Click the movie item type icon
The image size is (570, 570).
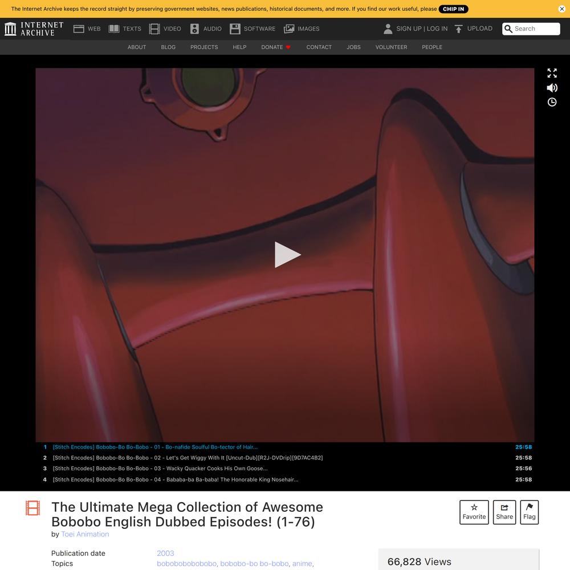click(32, 508)
